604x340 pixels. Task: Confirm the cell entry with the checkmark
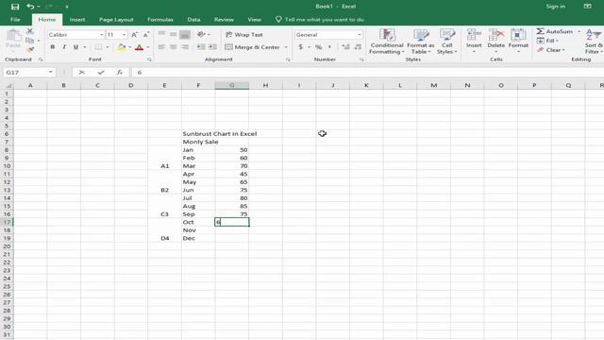101,73
